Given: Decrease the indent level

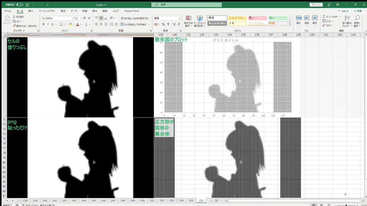Looking at the screenshot, I should pos(112,24).
